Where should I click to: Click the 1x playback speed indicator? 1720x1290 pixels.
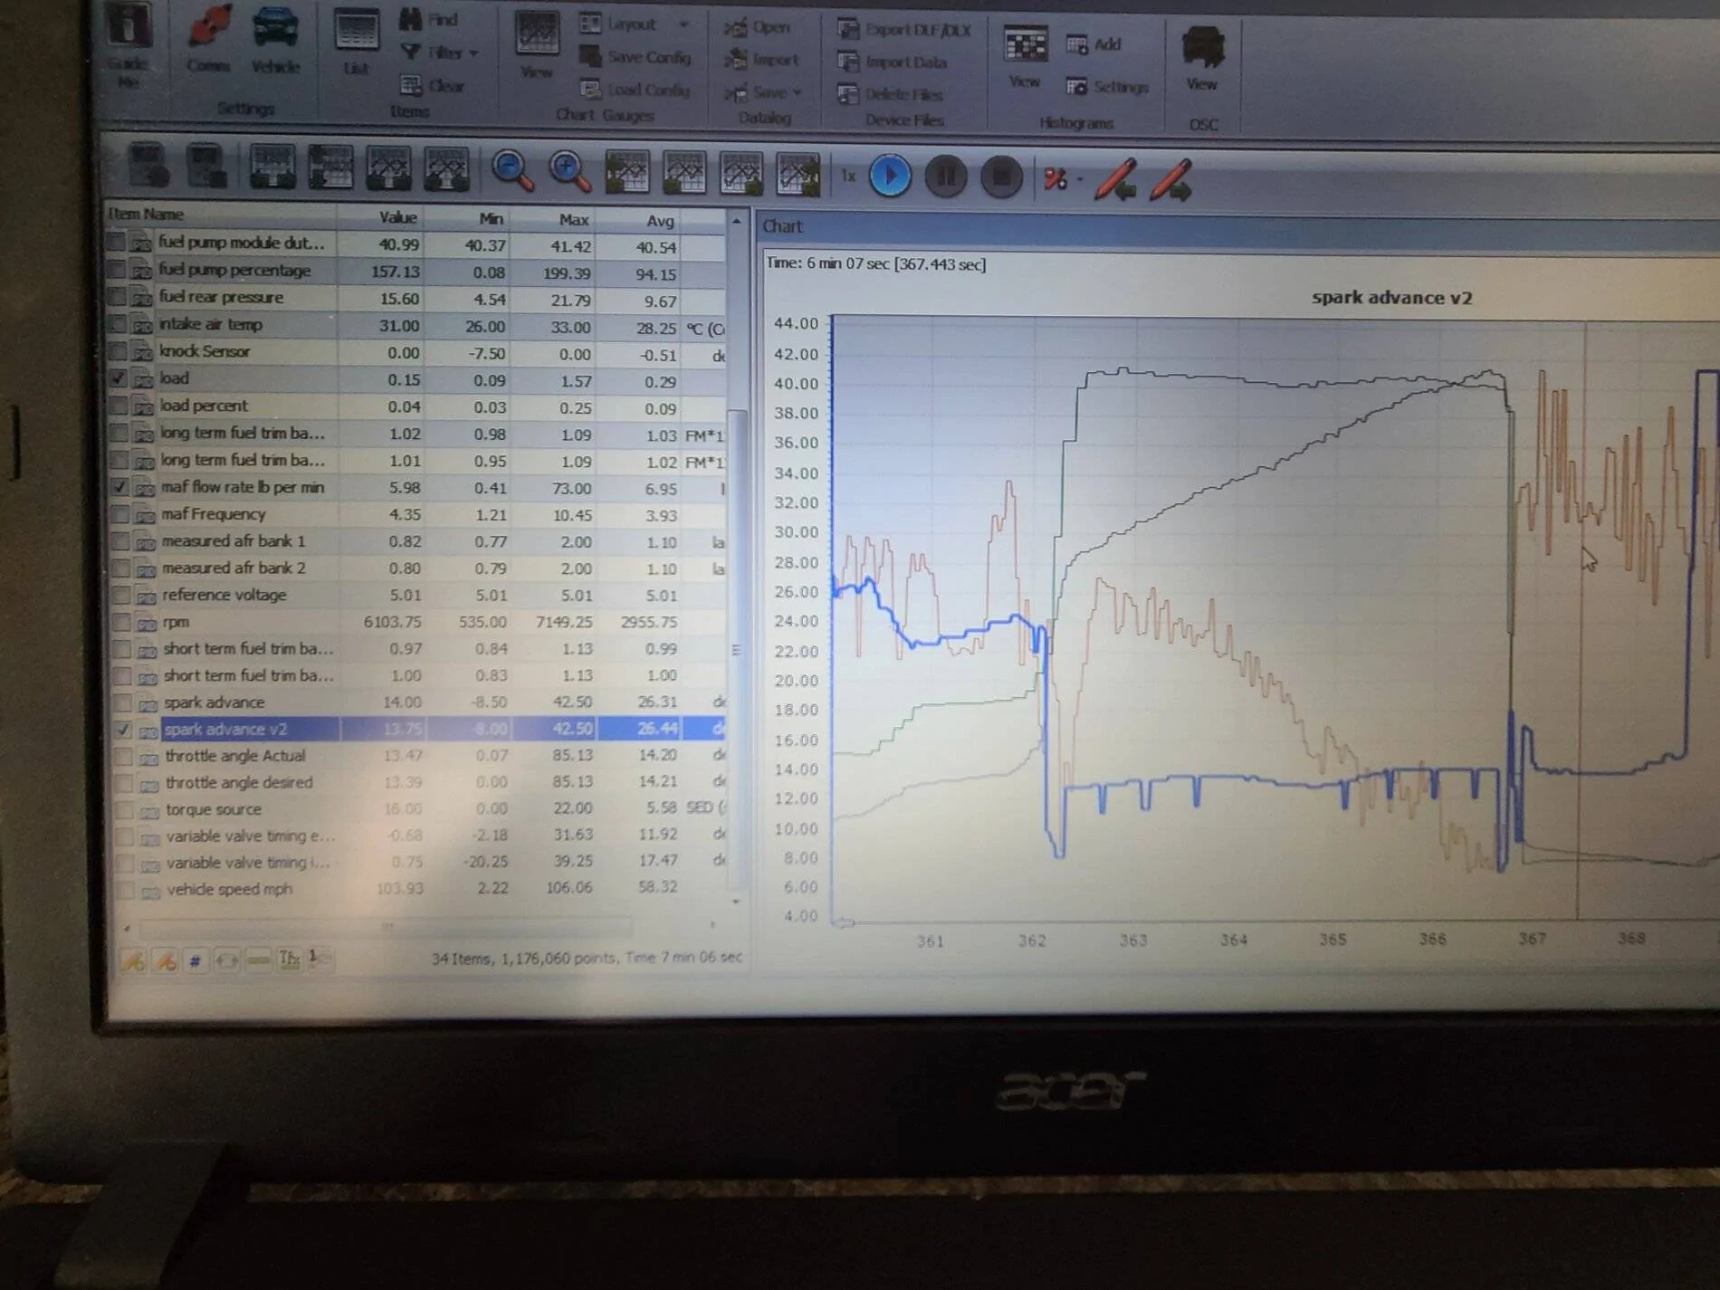click(847, 176)
